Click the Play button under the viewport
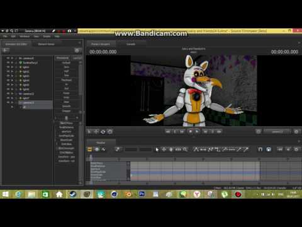 coord(197,132)
